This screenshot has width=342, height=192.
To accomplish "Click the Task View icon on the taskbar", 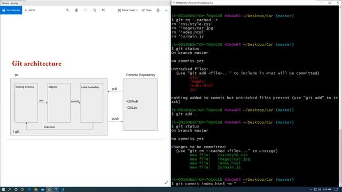I will pyautogui.click(x=22, y=189).
